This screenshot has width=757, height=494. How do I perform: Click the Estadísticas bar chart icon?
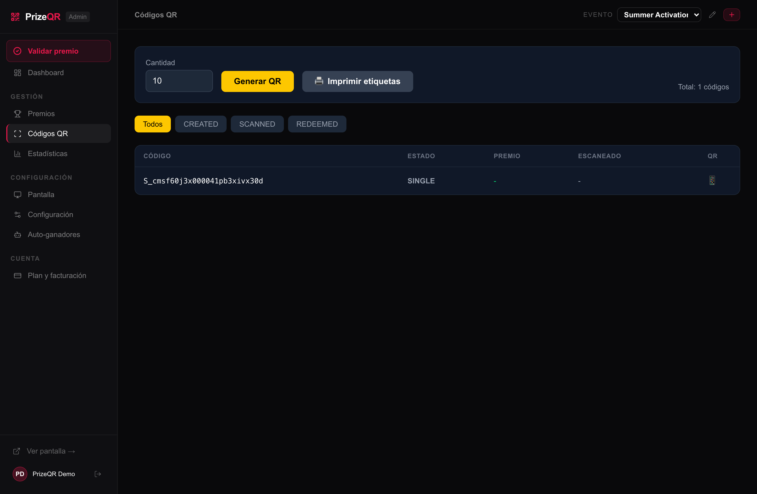click(18, 153)
